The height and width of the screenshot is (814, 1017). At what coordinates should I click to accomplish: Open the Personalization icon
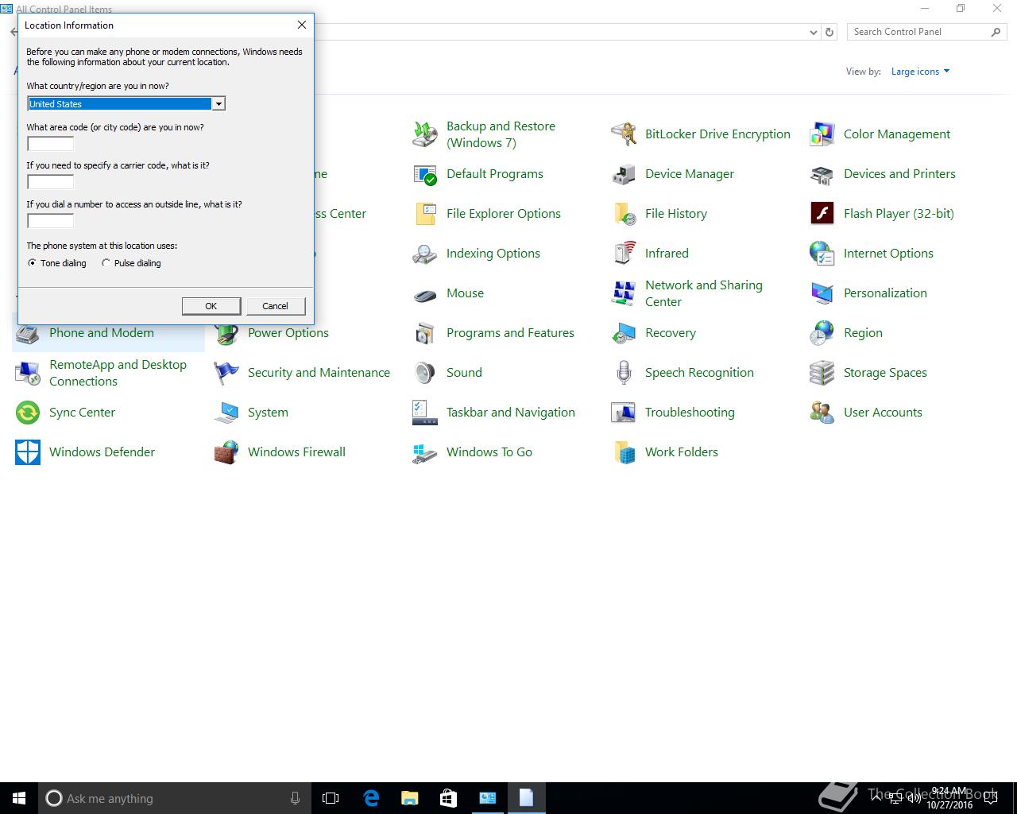[822, 293]
